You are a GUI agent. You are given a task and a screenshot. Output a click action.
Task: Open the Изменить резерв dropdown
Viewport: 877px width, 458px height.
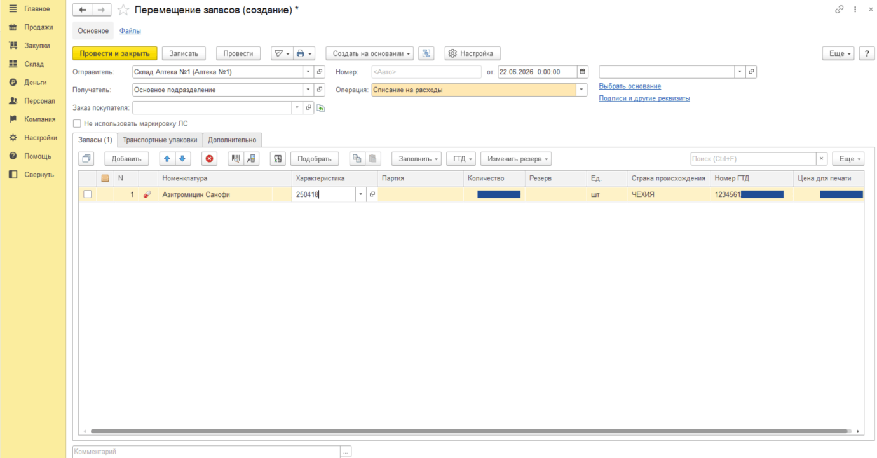[x=516, y=159]
